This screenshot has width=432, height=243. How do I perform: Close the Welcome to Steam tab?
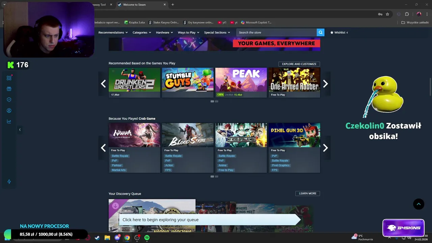(165, 5)
